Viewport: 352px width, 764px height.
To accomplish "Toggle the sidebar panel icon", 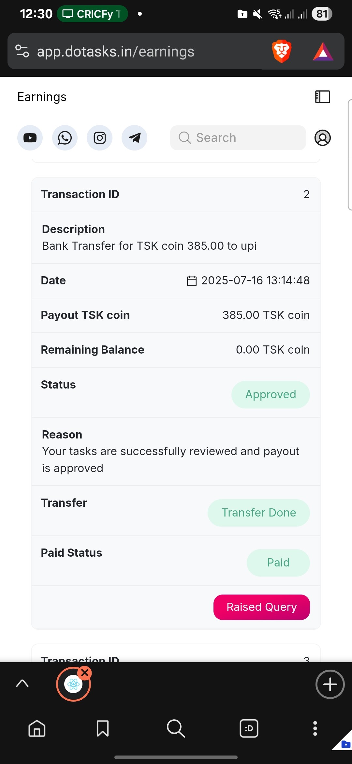I will tap(322, 97).
